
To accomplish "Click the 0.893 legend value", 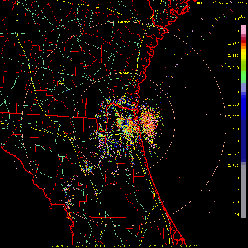I will [x=233, y=55].
